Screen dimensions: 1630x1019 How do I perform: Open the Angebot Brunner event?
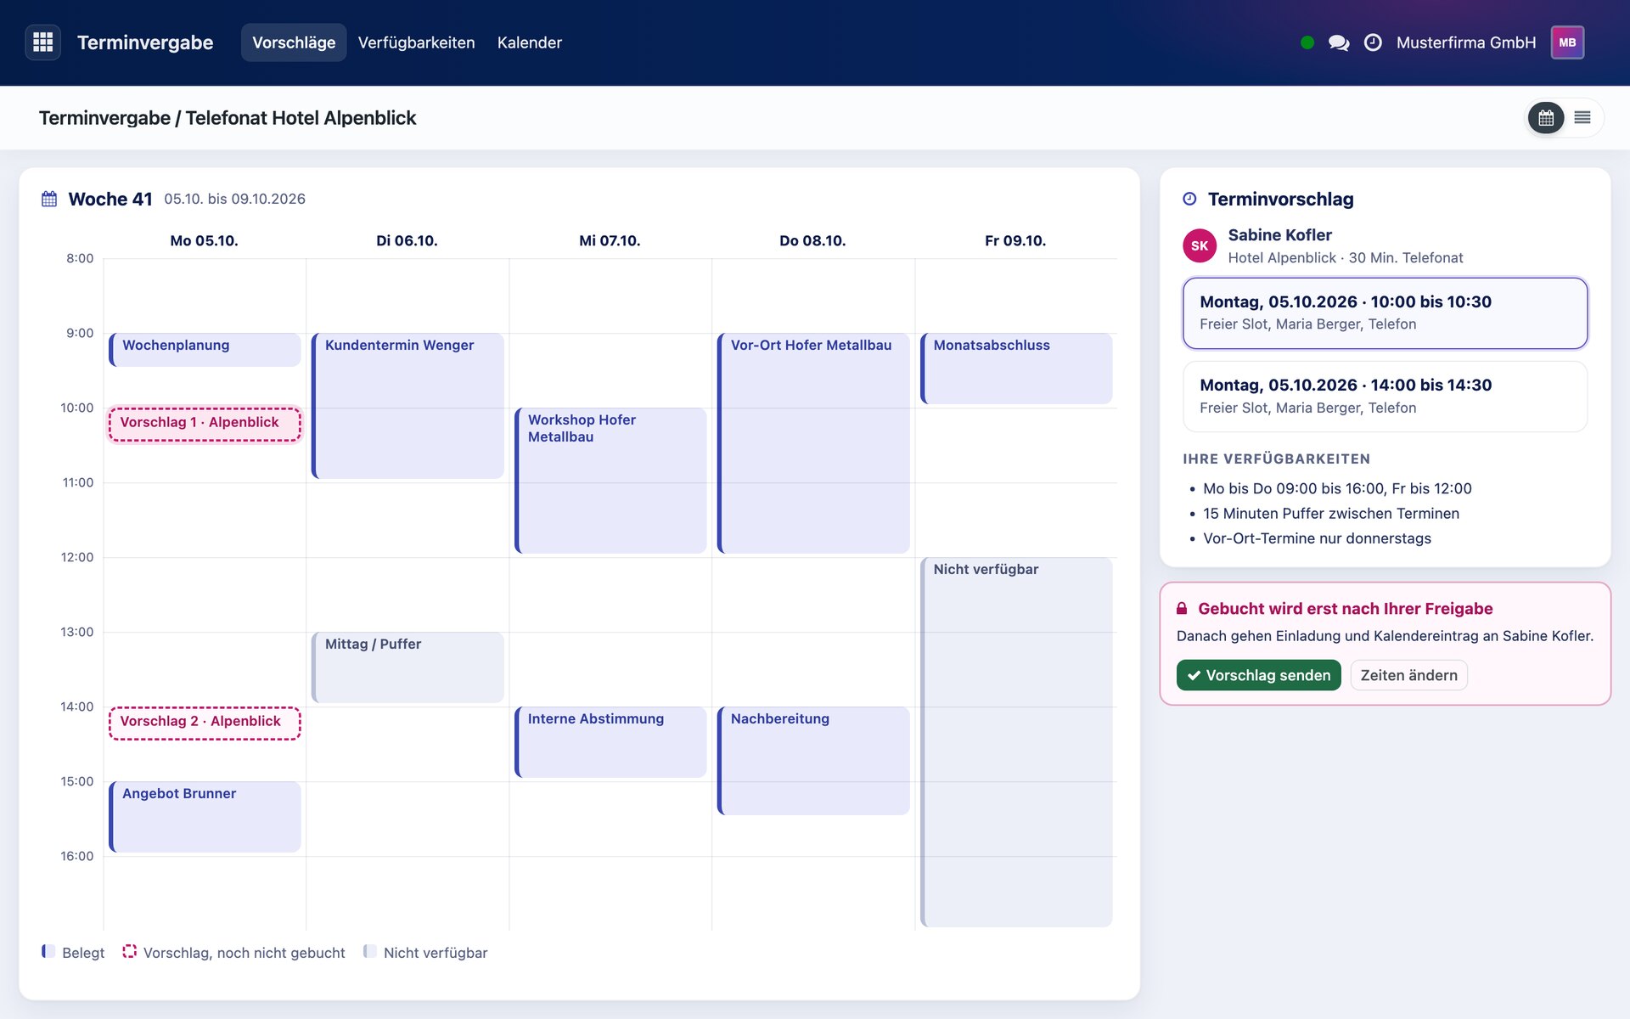[x=205, y=817]
